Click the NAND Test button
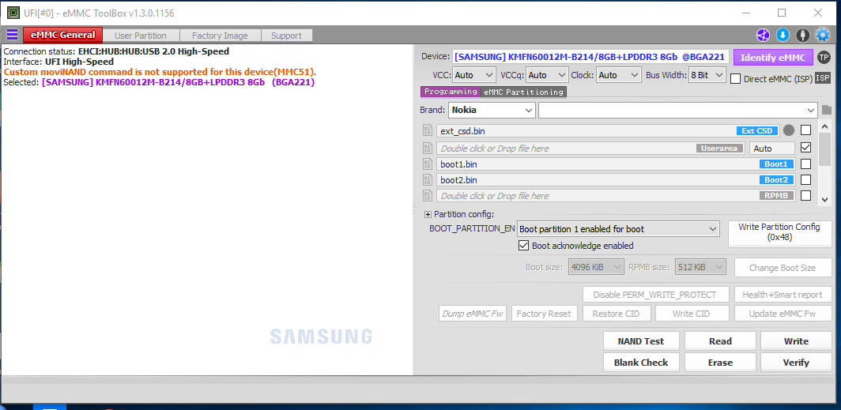 click(641, 340)
